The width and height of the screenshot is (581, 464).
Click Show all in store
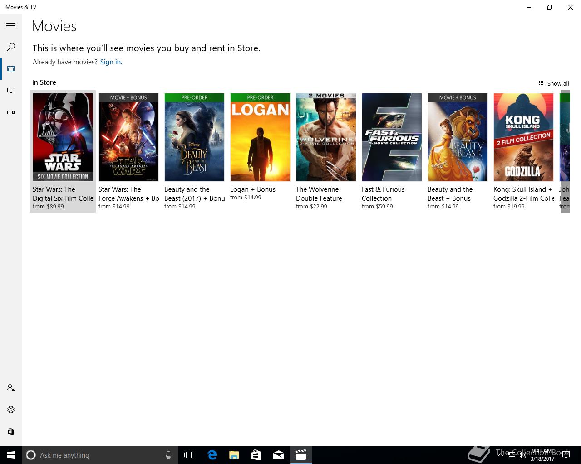pos(553,83)
